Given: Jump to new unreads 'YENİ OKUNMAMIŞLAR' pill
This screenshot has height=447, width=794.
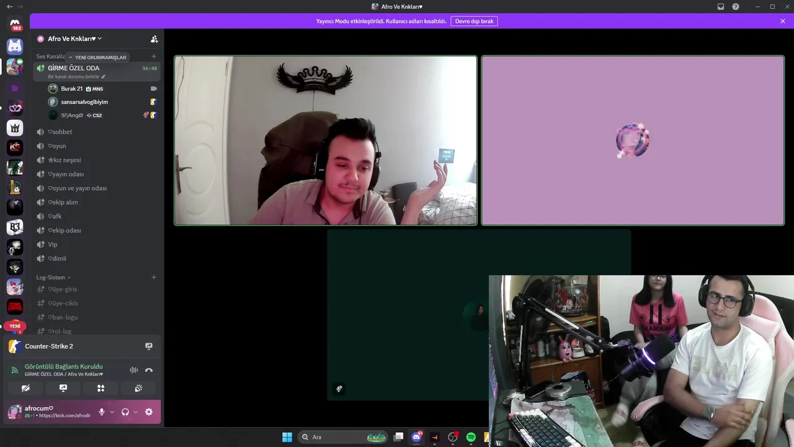Looking at the screenshot, I should coord(97,57).
